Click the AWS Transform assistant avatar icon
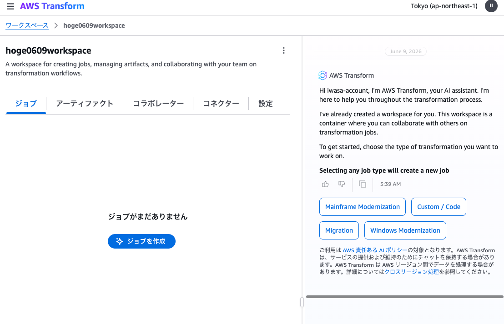The height and width of the screenshot is (324, 504). 323,75
